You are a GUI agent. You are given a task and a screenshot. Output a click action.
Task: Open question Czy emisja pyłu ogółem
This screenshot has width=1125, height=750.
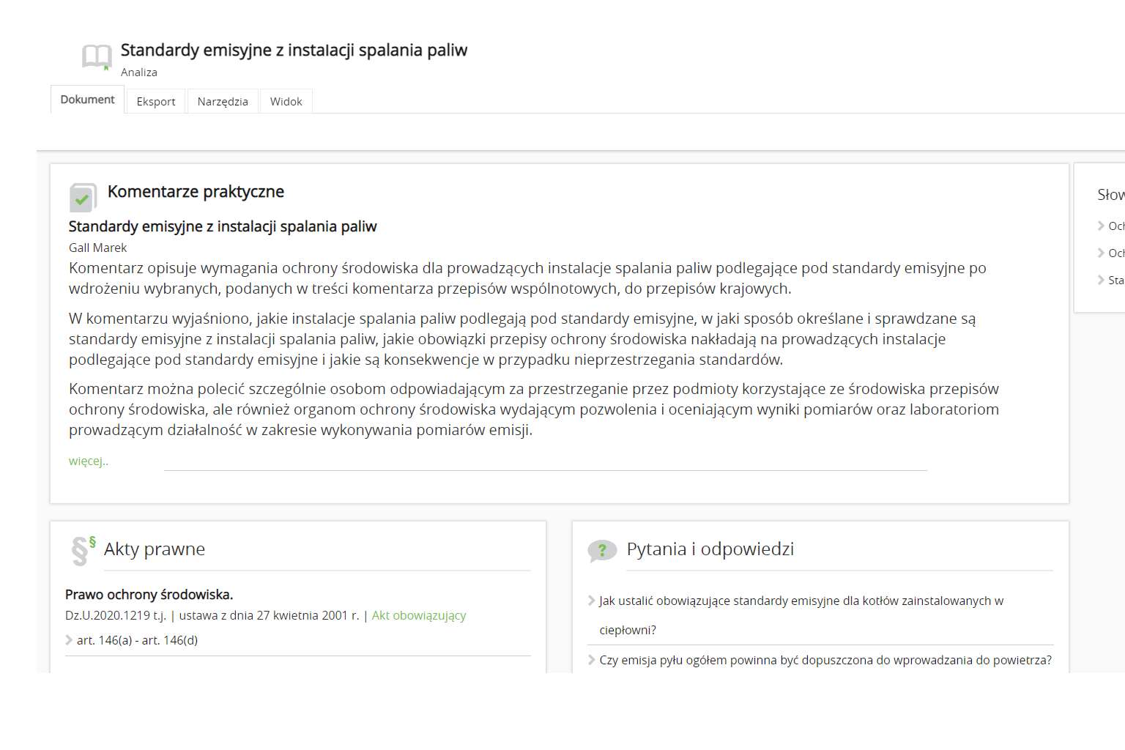coord(825,661)
